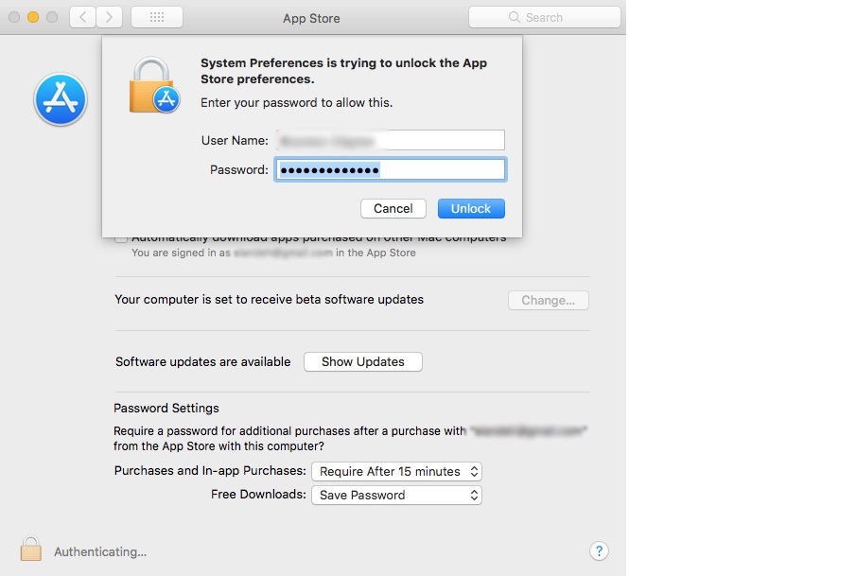Go back with the left arrow

[x=83, y=17]
